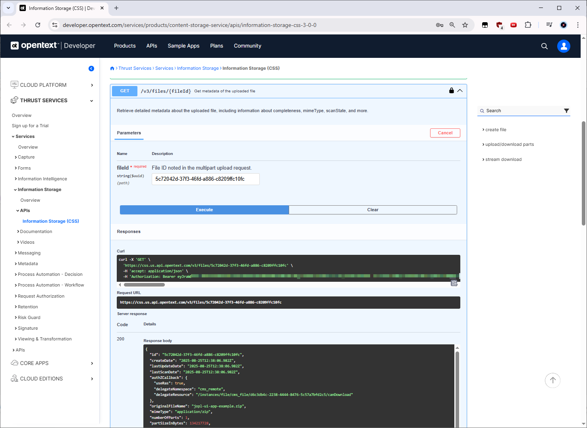587x428 pixels.
Task: Click the Clear button
Action: [373, 210]
